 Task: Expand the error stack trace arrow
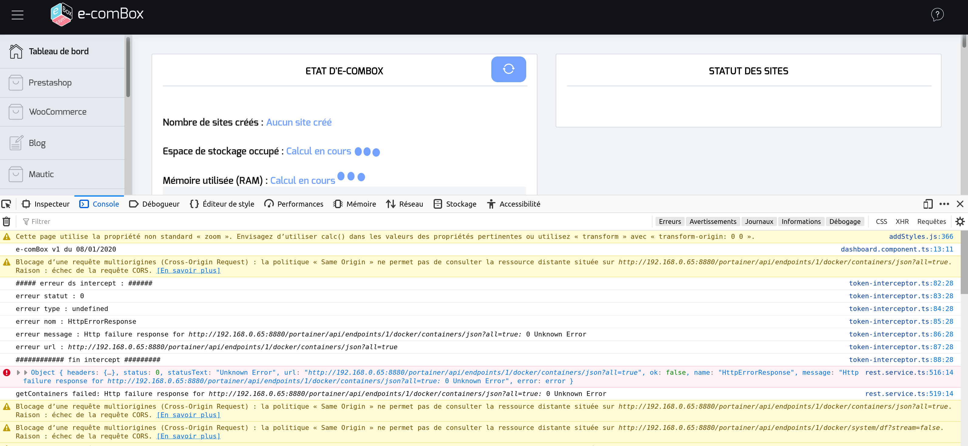(19, 372)
